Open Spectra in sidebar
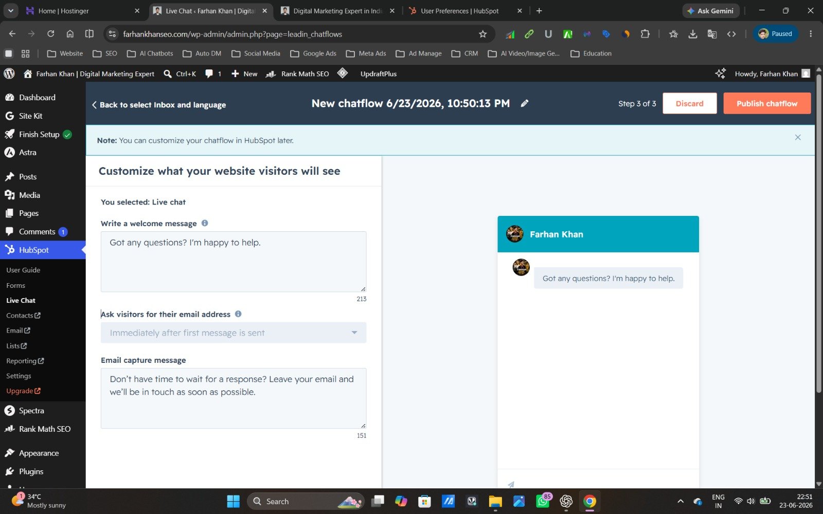Viewport: 823px width, 514px height. (x=43, y=410)
